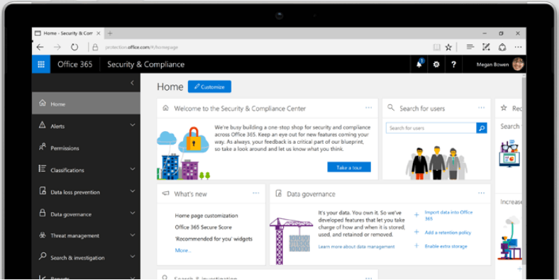Click the Home house icon in sidebar
This screenshot has width=559, height=280.
click(43, 103)
